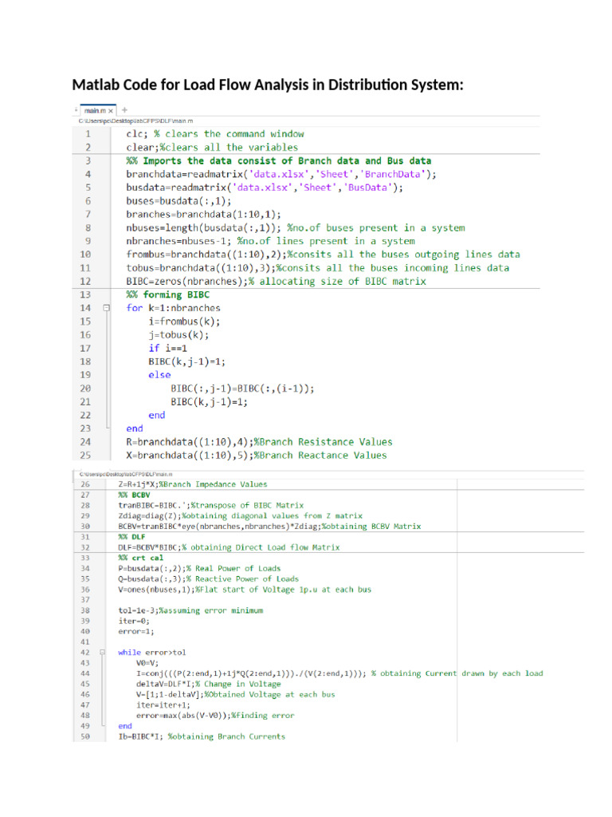Click 'branches=branchdata(1:10,1);' line
Screen dimensions: 612x817
[x=203, y=215]
